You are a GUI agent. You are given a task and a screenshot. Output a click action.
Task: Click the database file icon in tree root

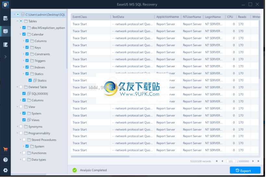coord(23,14)
